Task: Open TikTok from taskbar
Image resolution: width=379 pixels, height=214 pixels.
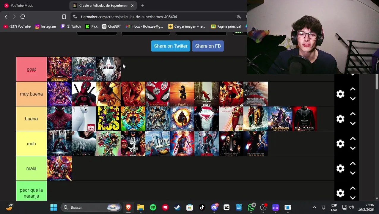Action: click(x=202, y=207)
